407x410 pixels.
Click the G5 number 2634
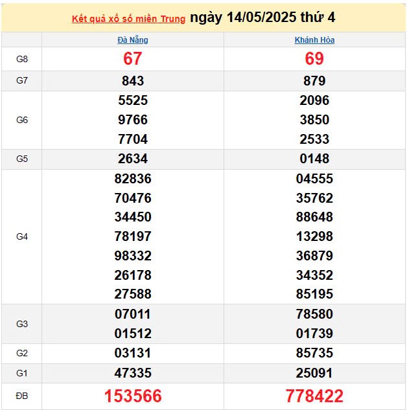coord(133,159)
